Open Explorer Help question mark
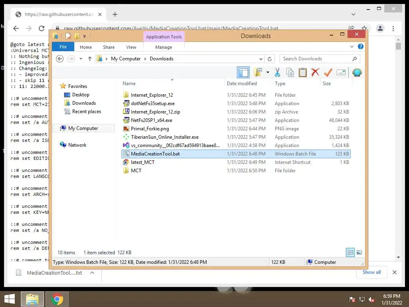 tap(361, 46)
